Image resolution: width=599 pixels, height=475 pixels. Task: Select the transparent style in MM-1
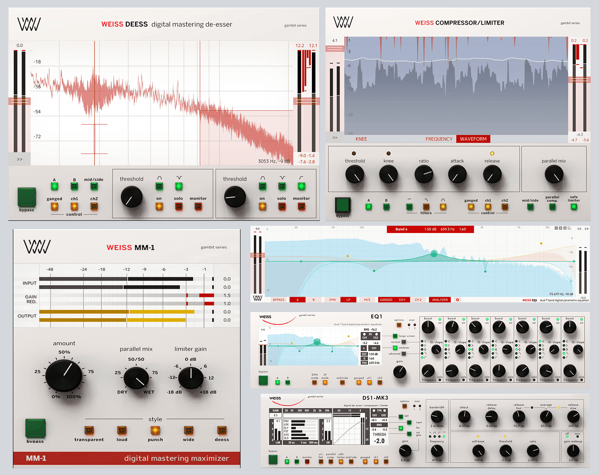click(x=89, y=430)
